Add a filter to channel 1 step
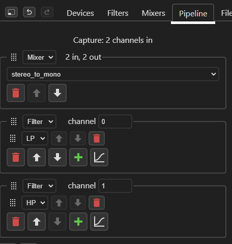This screenshot has height=244, width=232. pos(78,222)
